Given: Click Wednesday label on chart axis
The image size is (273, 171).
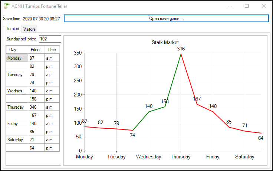Looking at the screenshot, I should tap(148, 157).
